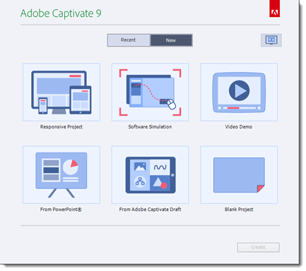Select the Responsive Project thumbnail

(61, 92)
